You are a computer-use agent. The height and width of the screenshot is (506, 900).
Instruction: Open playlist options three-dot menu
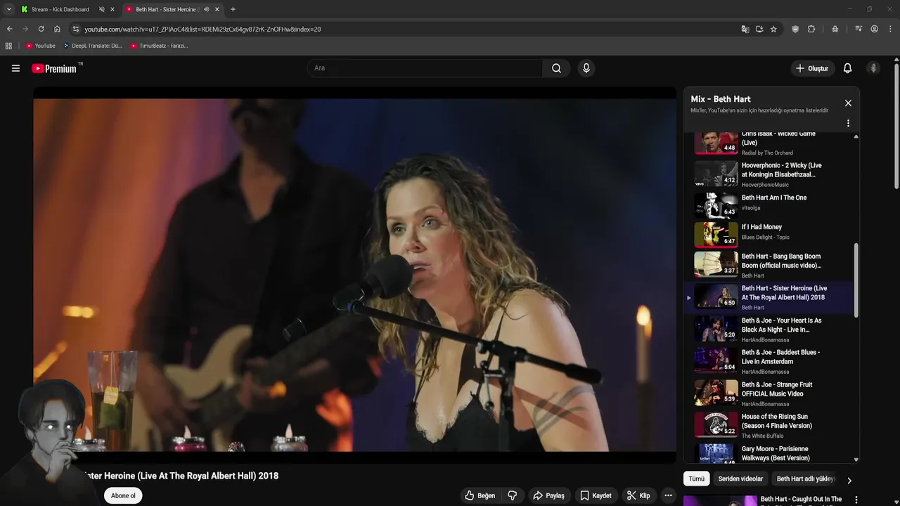pyautogui.click(x=848, y=123)
